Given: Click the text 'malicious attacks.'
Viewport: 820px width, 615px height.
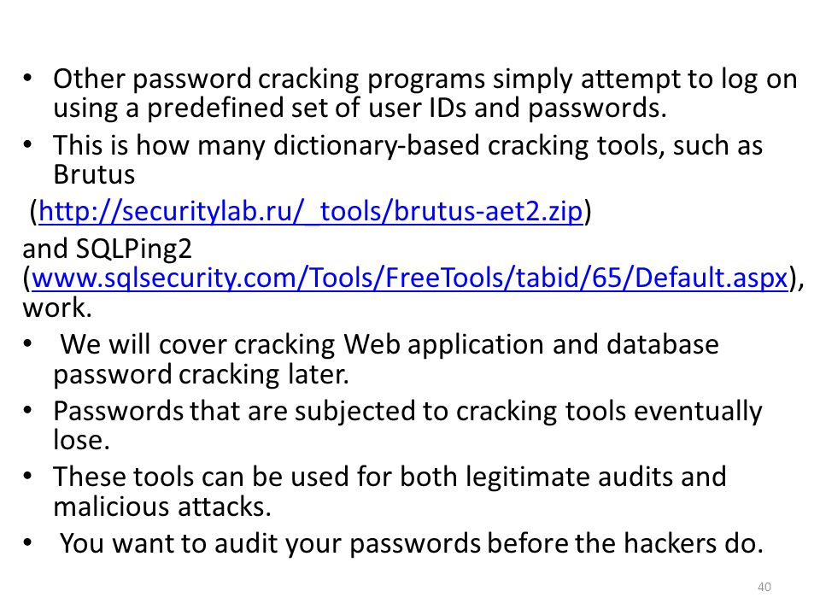Looking at the screenshot, I should point(162,507).
